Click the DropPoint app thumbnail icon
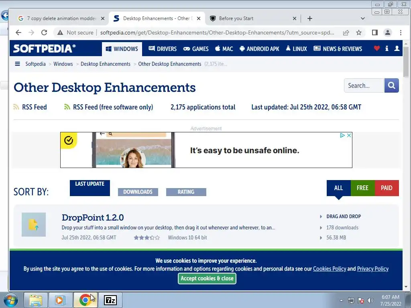The image size is (411, 308). pos(34,225)
